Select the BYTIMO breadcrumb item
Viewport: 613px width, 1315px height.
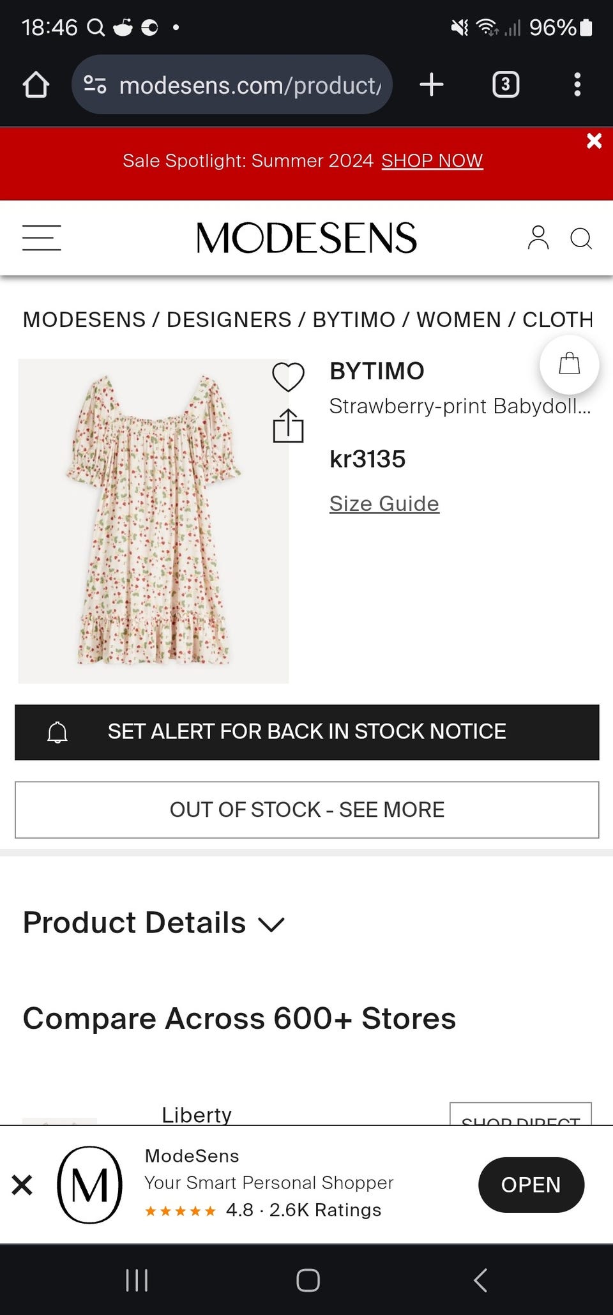point(354,319)
